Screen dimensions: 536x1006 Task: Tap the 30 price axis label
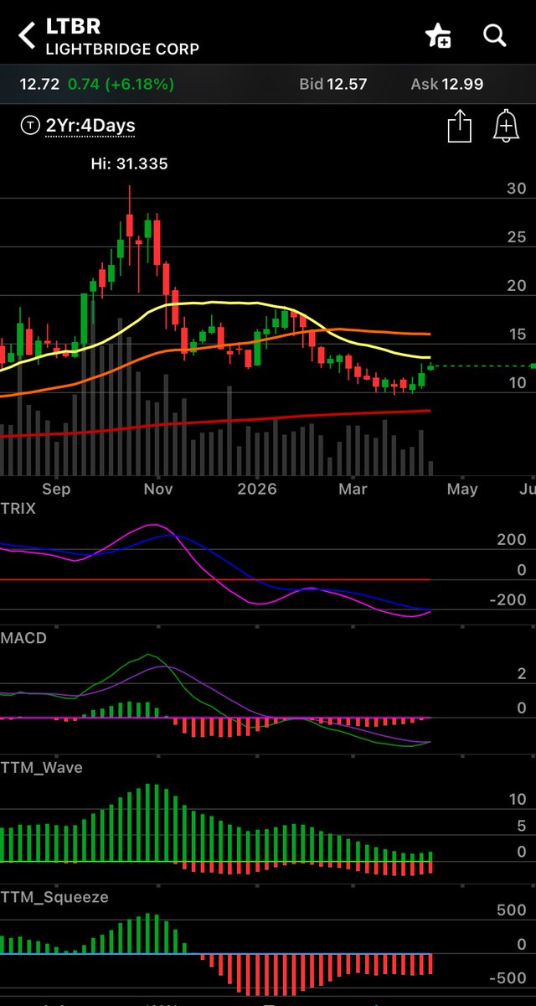[517, 189]
